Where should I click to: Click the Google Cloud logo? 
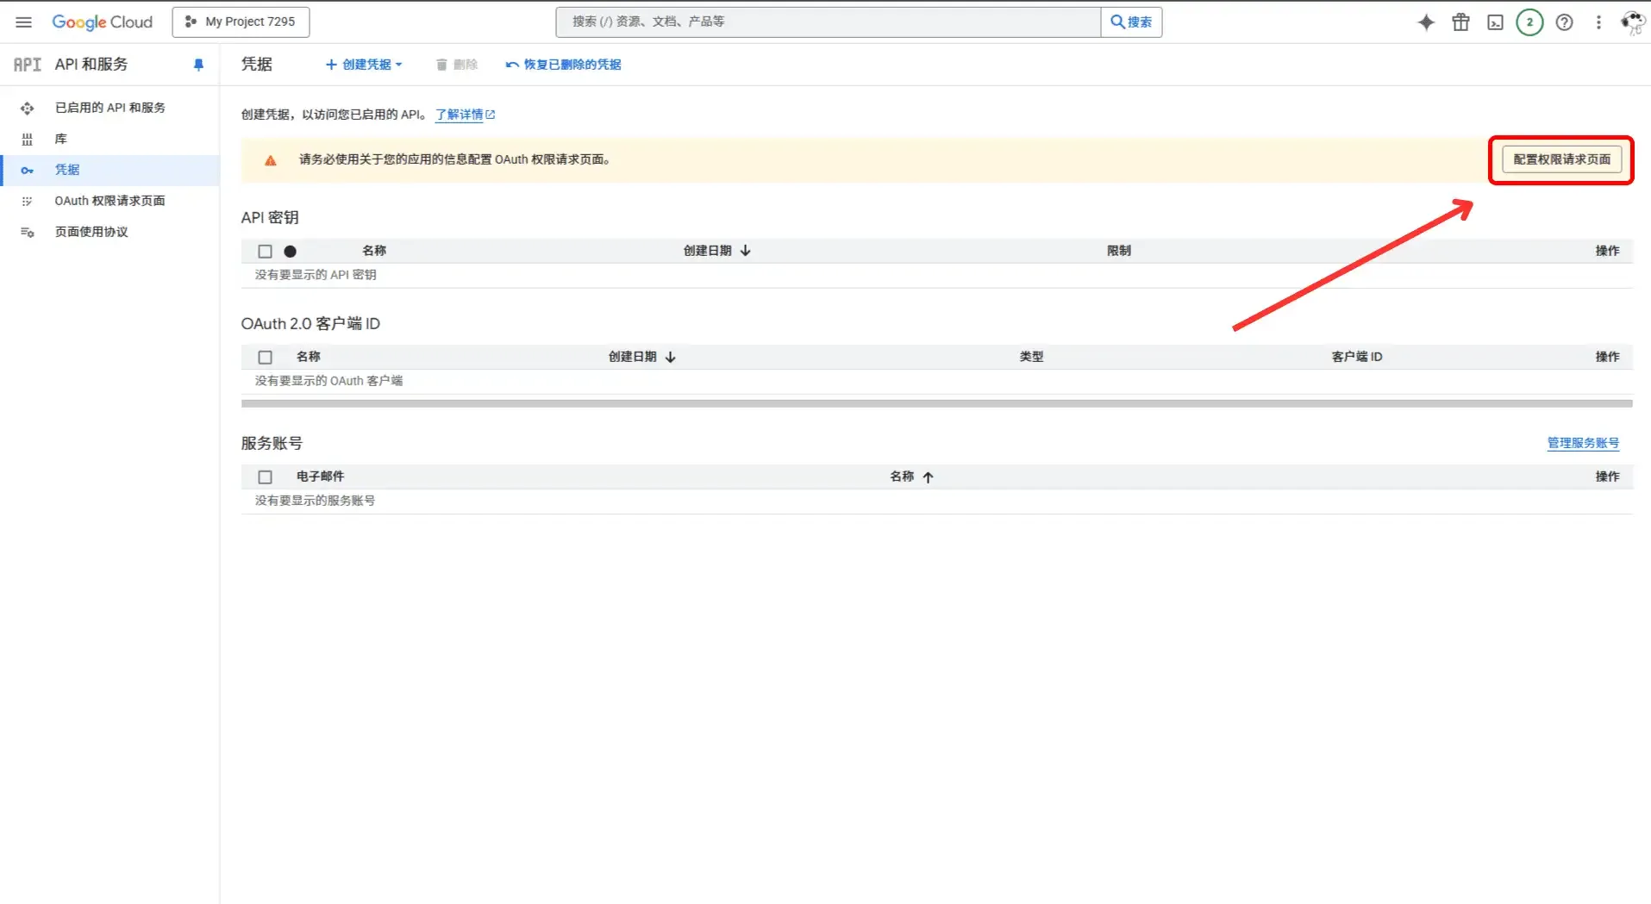point(102,22)
